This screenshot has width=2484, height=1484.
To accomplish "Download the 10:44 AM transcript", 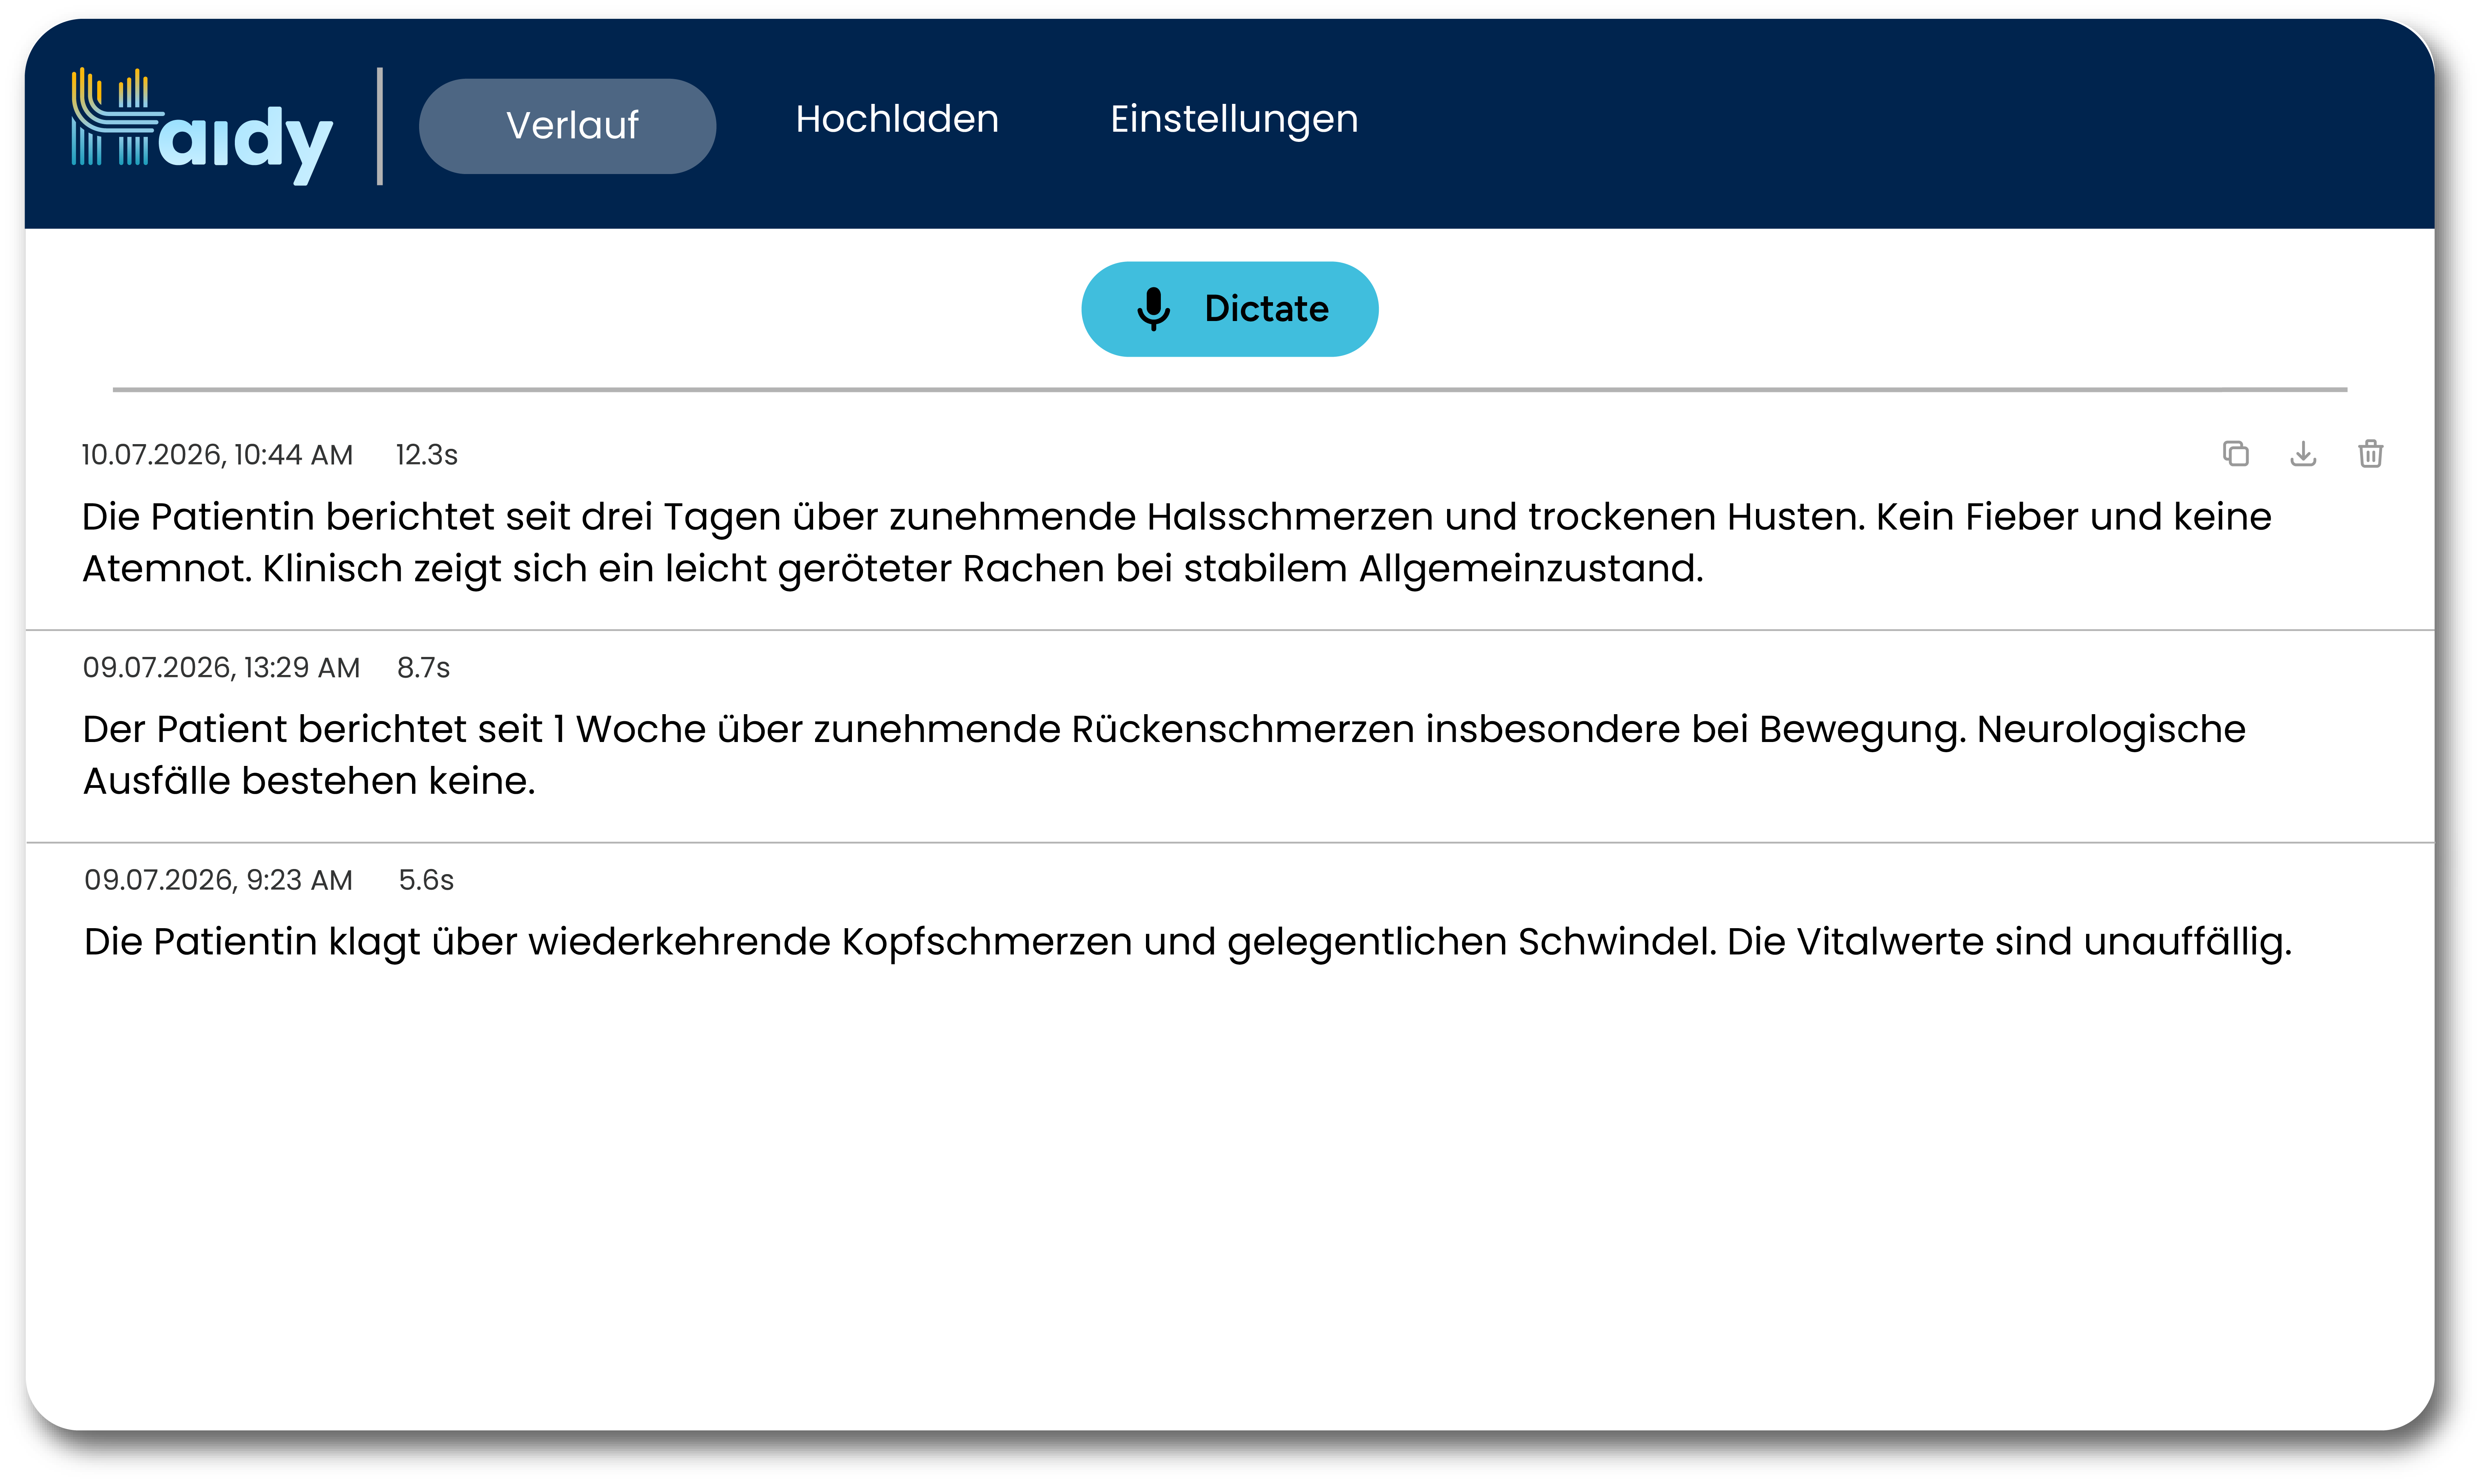I will (x=2303, y=454).
